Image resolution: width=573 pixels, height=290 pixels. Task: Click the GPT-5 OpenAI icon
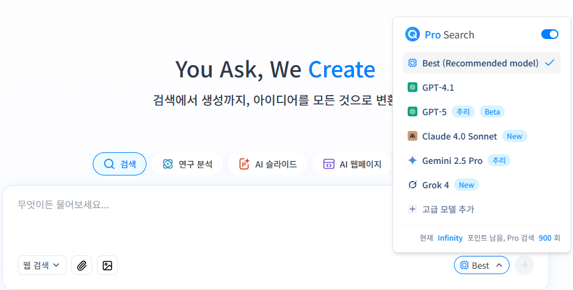[x=413, y=112]
